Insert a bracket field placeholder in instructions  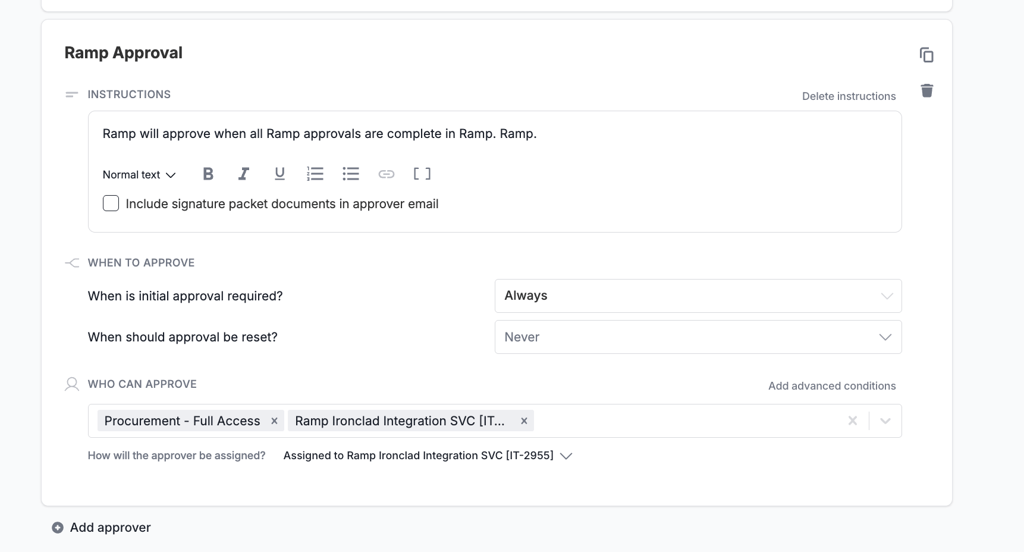point(422,174)
